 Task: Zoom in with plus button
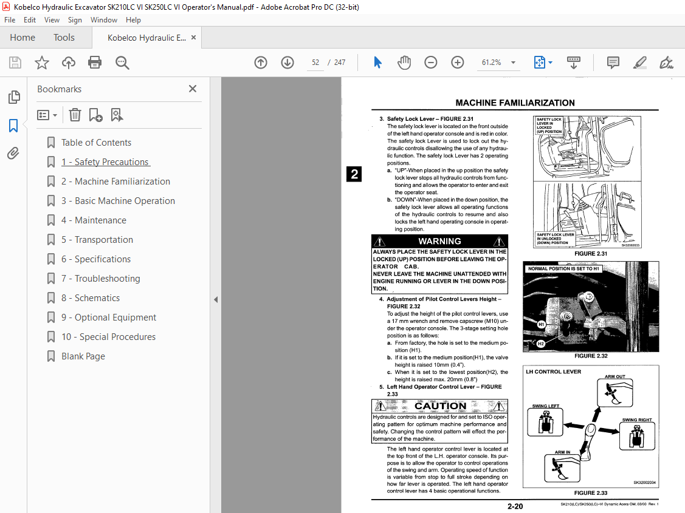pos(458,63)
